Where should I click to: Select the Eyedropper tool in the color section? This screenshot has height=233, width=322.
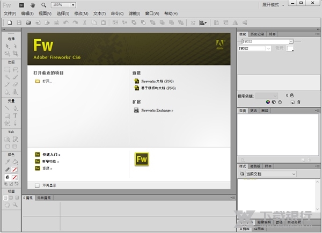point(8,161)
